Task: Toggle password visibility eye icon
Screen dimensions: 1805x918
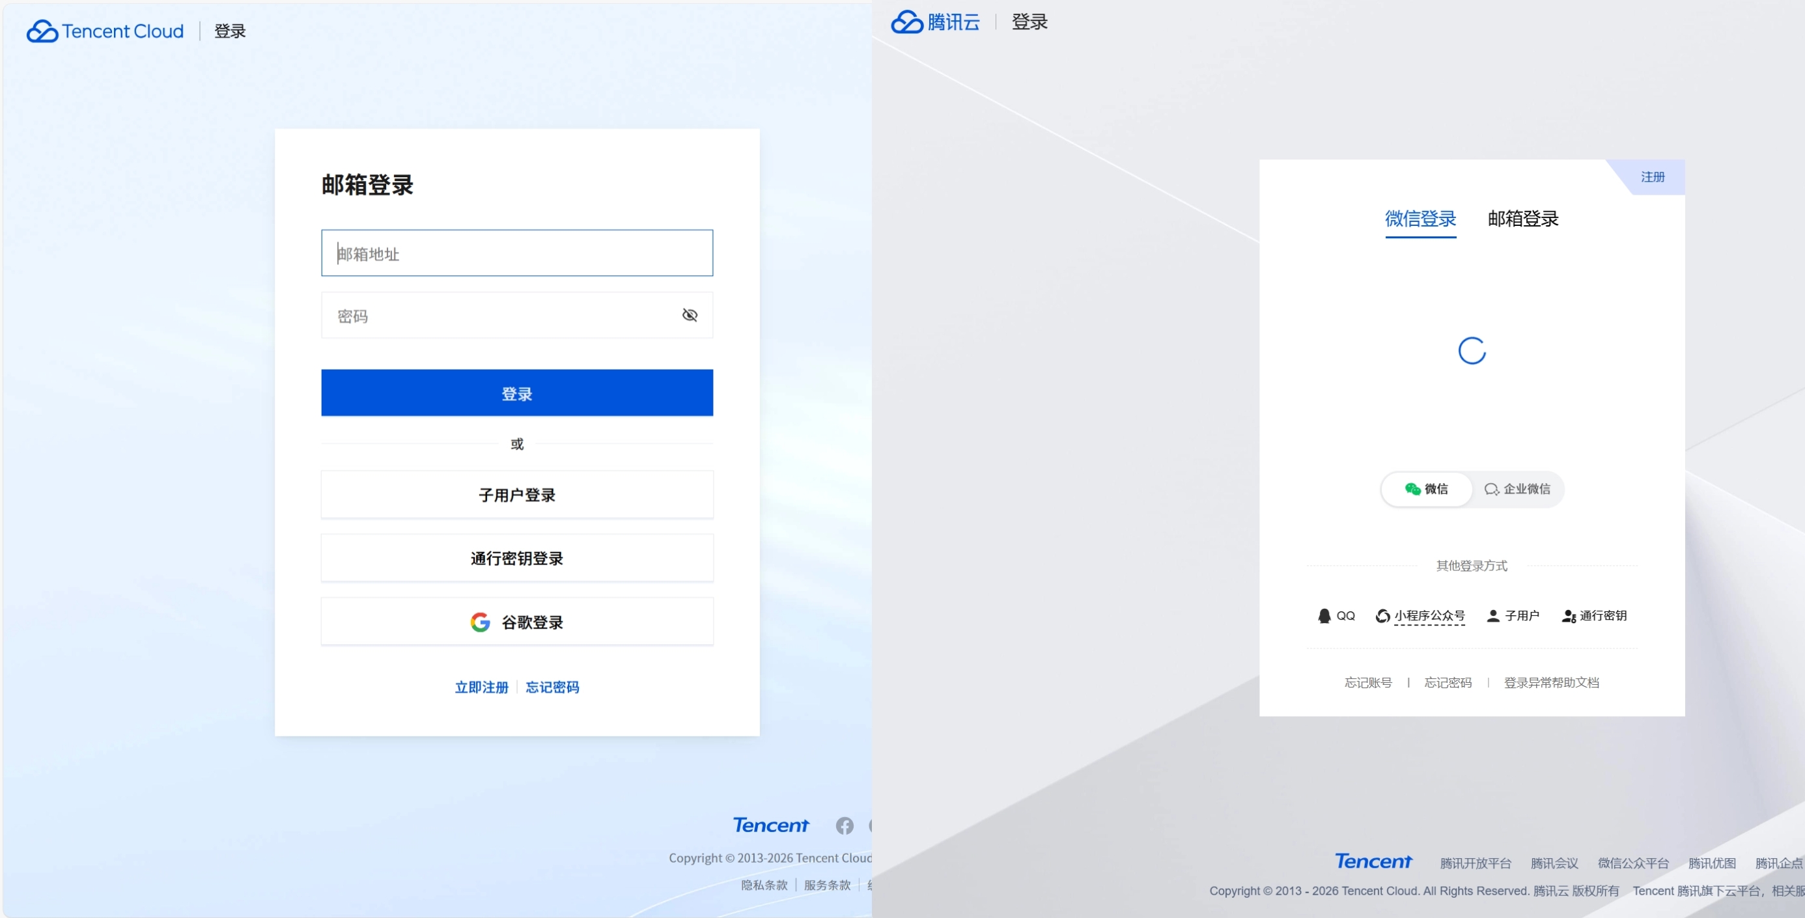Action: [690, 315]
